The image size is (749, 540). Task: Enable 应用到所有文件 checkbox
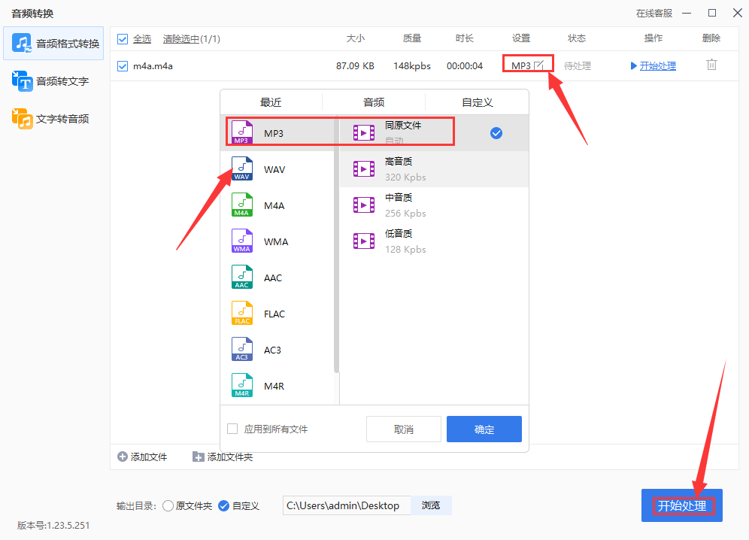click(x=232, y=429)
